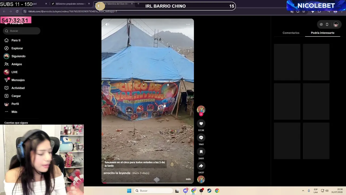Viewport: 346px width, 195px height.
Task: Click the TikTok coins icon at top right
Action: pyautogui.click(x=321, y=24)
